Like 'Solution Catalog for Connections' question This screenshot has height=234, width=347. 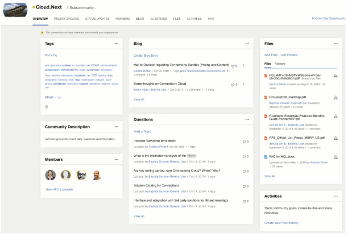coord(245,186)
